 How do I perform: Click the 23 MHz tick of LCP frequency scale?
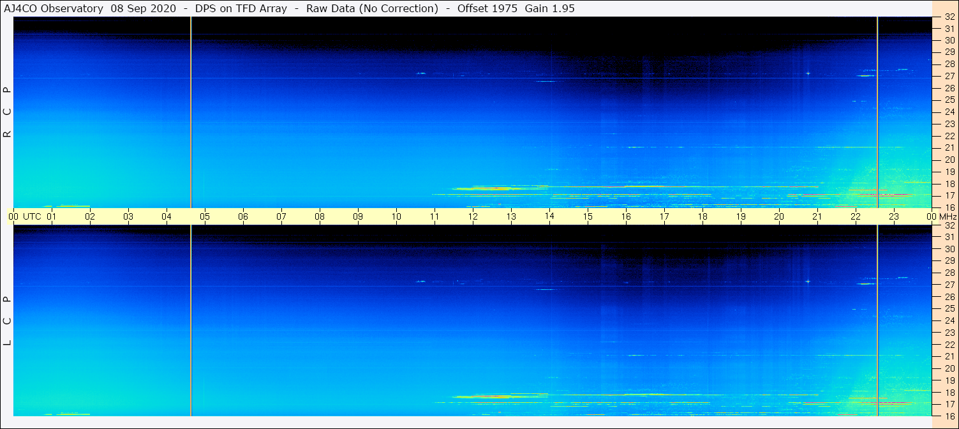949,333
